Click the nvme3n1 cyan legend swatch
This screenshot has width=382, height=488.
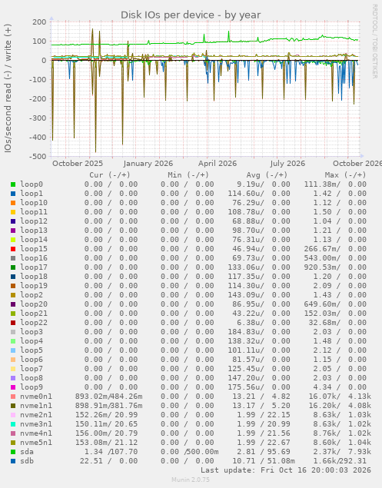pyautogui.click(x=13, y=424)
